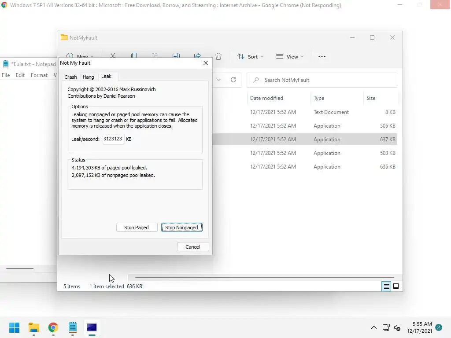Screen dimensions: 451x338
Task: Click the Rename icon in Explorer toolbar
Action: (176, 55)
